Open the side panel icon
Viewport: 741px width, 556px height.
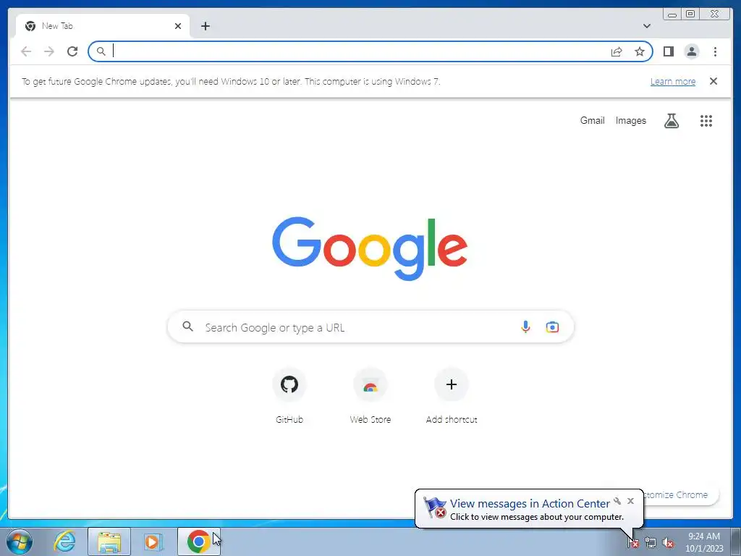(x=668, y=51)
